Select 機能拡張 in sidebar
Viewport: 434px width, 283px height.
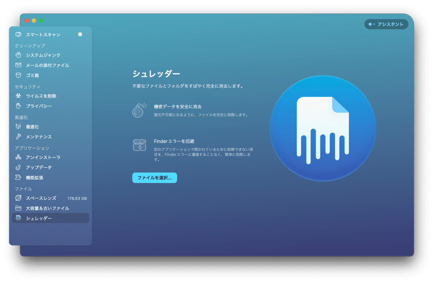click(x=50, y=178)
